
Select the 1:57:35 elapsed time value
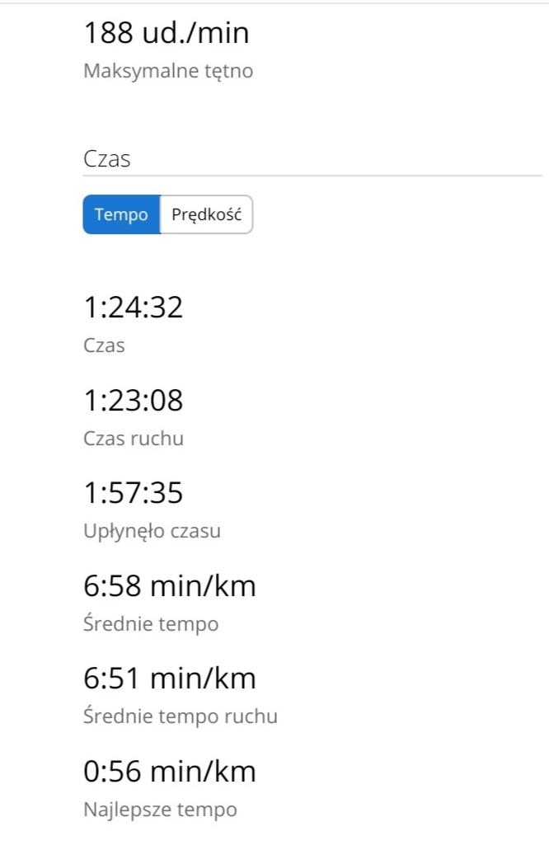coord(134,493)
